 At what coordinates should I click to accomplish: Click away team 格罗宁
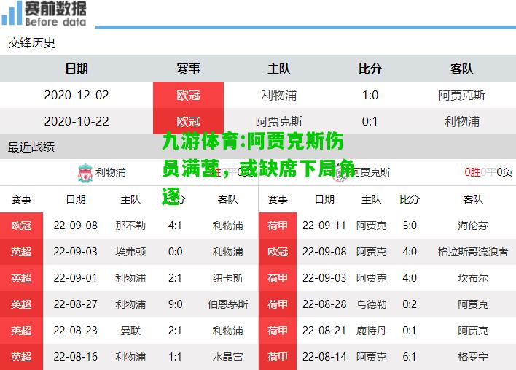[473, 357]
